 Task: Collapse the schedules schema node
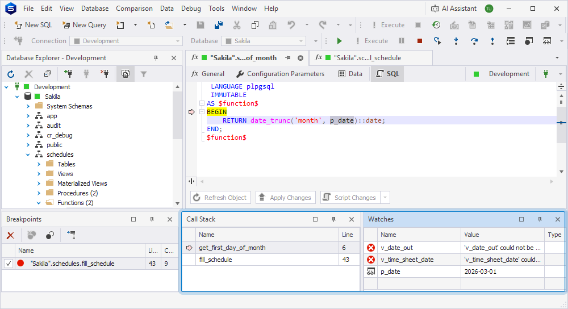pyautogui.click(x=28, y=154)
